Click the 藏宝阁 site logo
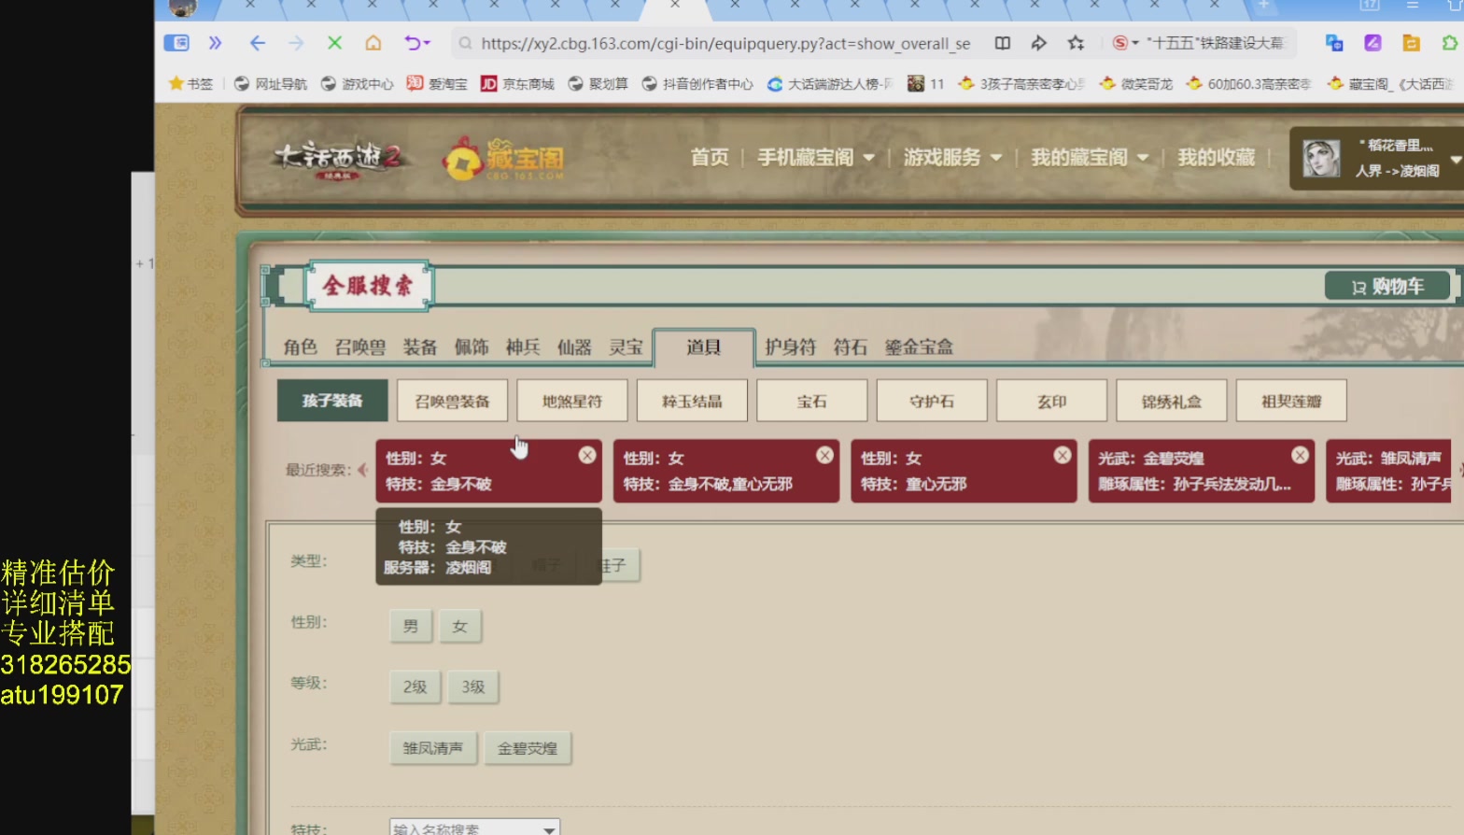1464x835 pixels. (x=503, y=159)
